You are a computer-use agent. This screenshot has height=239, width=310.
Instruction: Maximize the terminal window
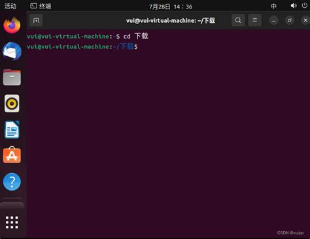pos(290,20)
